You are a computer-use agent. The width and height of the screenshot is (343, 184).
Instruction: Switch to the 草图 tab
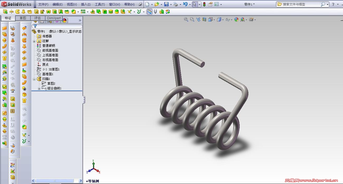pyautogui.click(x=23, y=18)
